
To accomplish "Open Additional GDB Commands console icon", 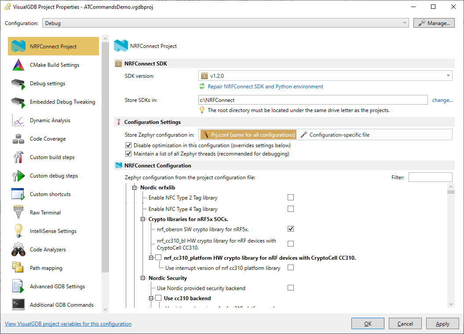I will point(18,305).
